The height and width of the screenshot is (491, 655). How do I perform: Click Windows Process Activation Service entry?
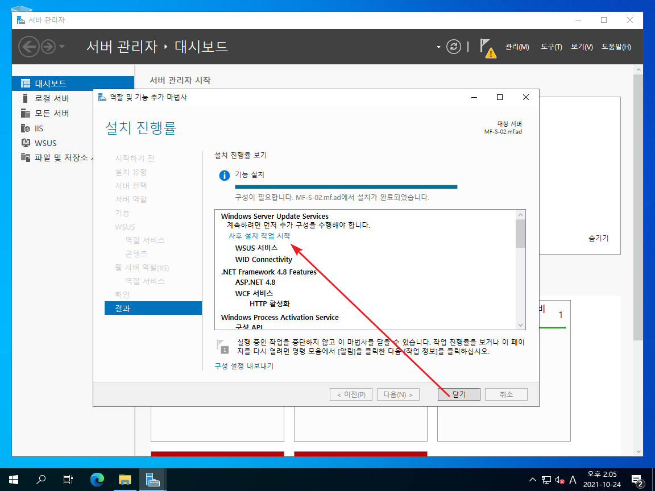(x=280, y=317)
